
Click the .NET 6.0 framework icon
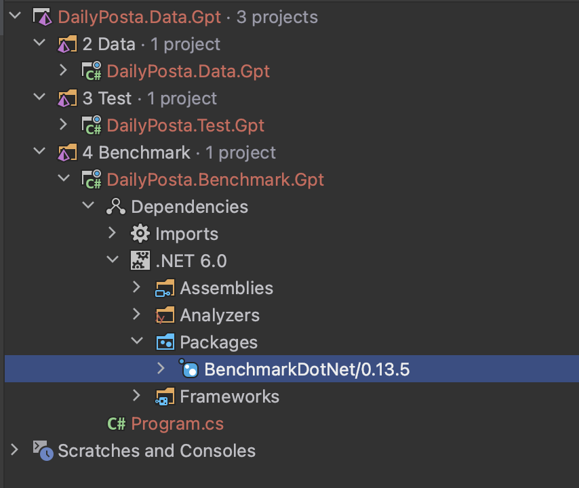click(x=140, y=261)
